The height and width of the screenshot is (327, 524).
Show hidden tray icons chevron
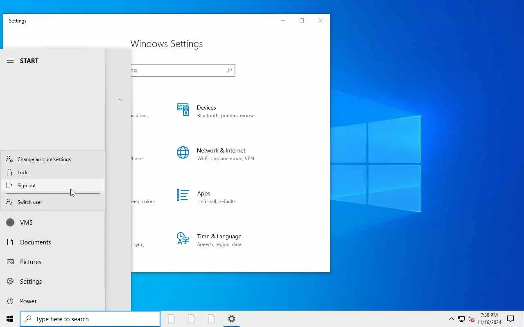pyautogui.click(x=452, y=319)
